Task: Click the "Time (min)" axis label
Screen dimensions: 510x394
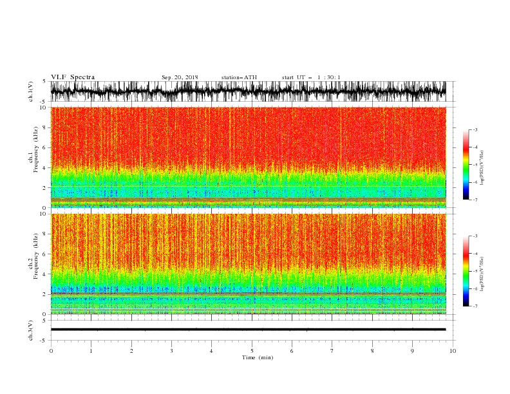Action: (258, 357)
